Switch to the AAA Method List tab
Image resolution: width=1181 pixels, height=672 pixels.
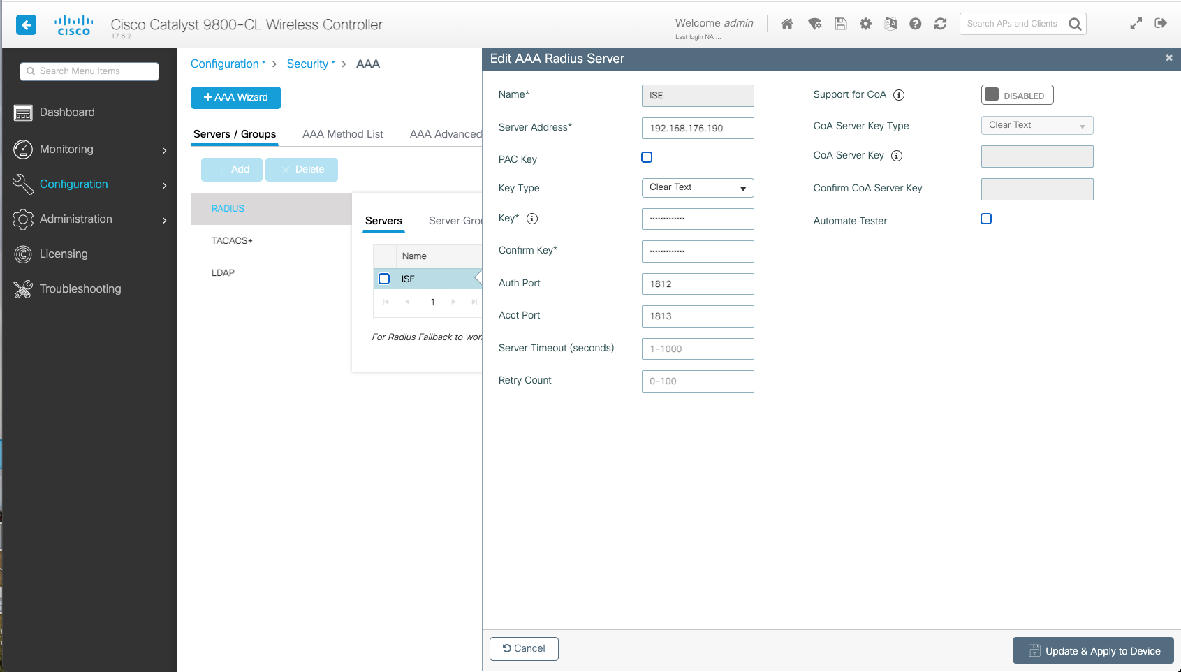(343, 134)
